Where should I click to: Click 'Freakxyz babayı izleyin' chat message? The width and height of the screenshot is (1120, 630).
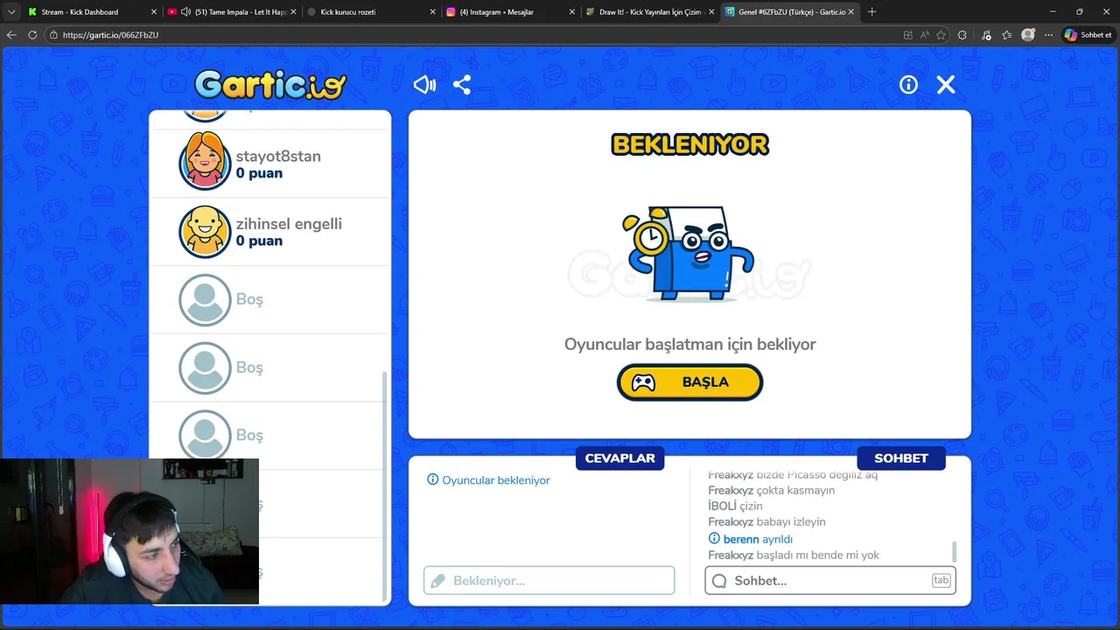pyautogui.click(x=766, y=521)
